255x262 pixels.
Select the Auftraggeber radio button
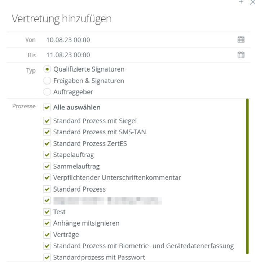tap(47, 92)
